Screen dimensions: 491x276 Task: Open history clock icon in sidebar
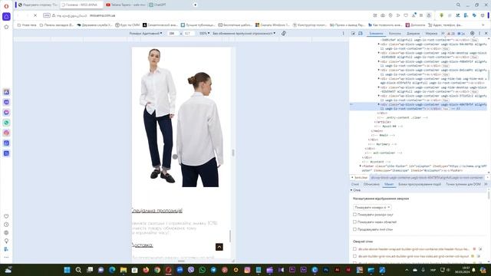[x=6, y=225]
